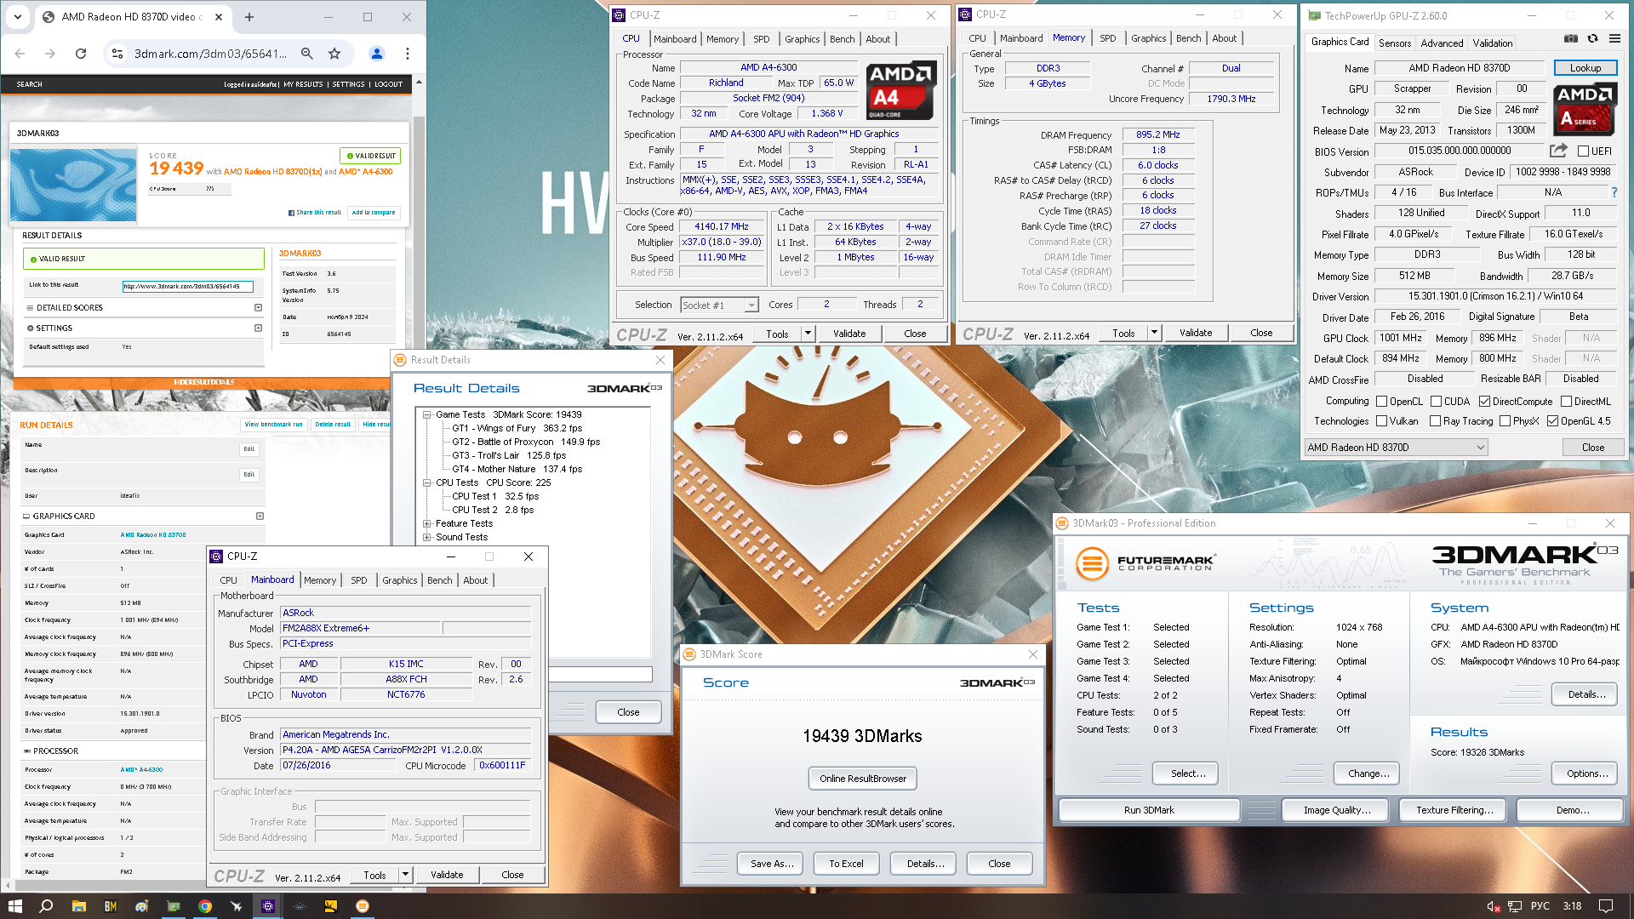Open the site information icon beside the URL
Screen dimensions: 1634x919
click(x=117, y=54)
